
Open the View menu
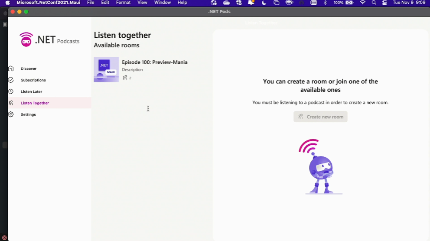click(x=142, y=3)
